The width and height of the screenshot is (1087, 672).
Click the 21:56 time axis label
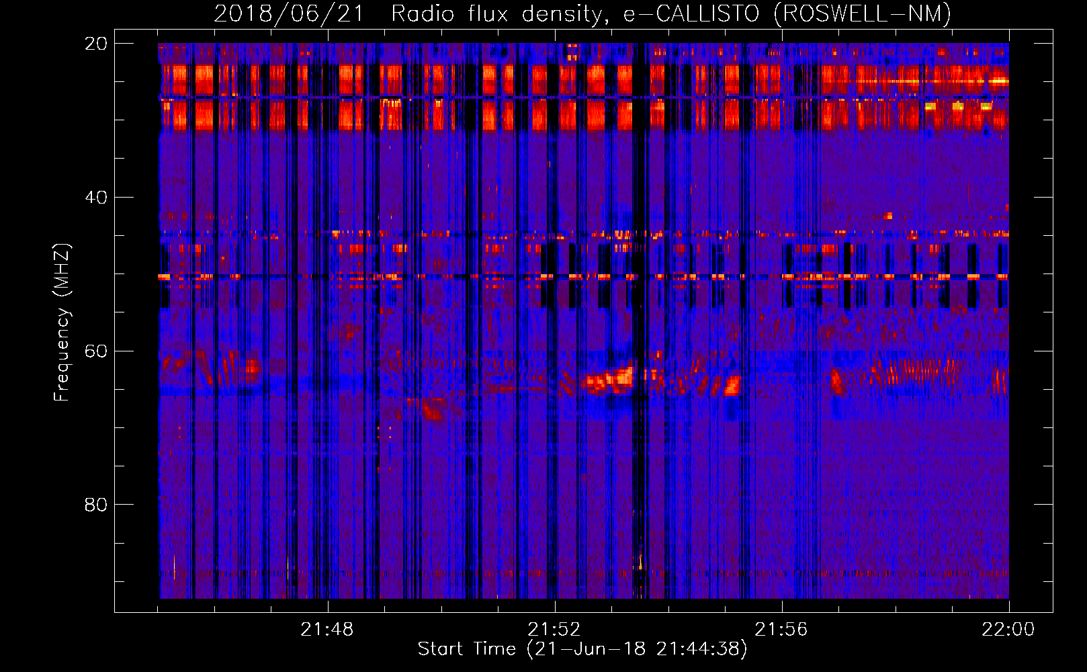point(781,630)
